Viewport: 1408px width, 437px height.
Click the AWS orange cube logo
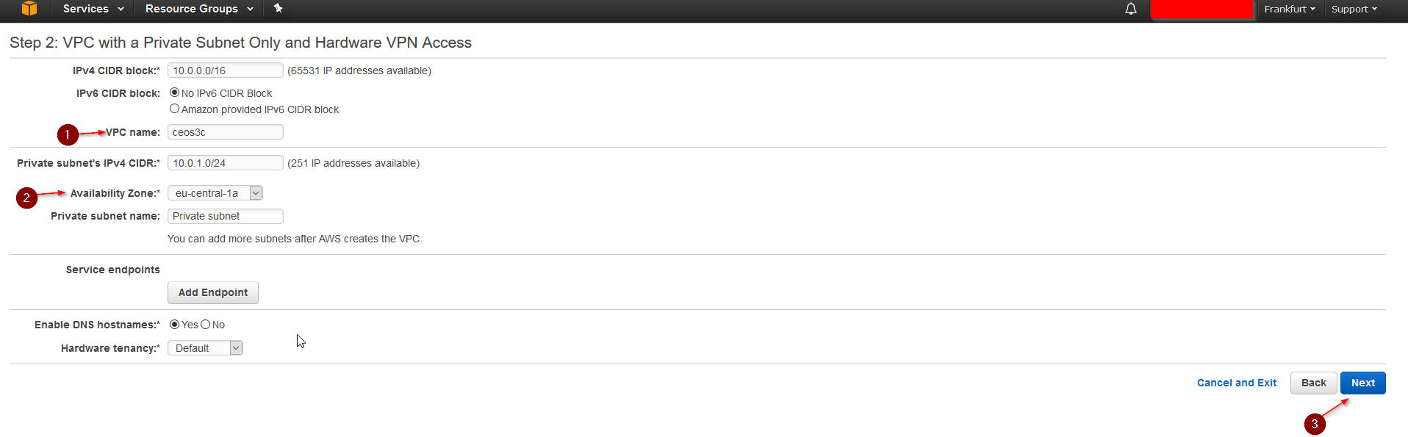(29, 9)
